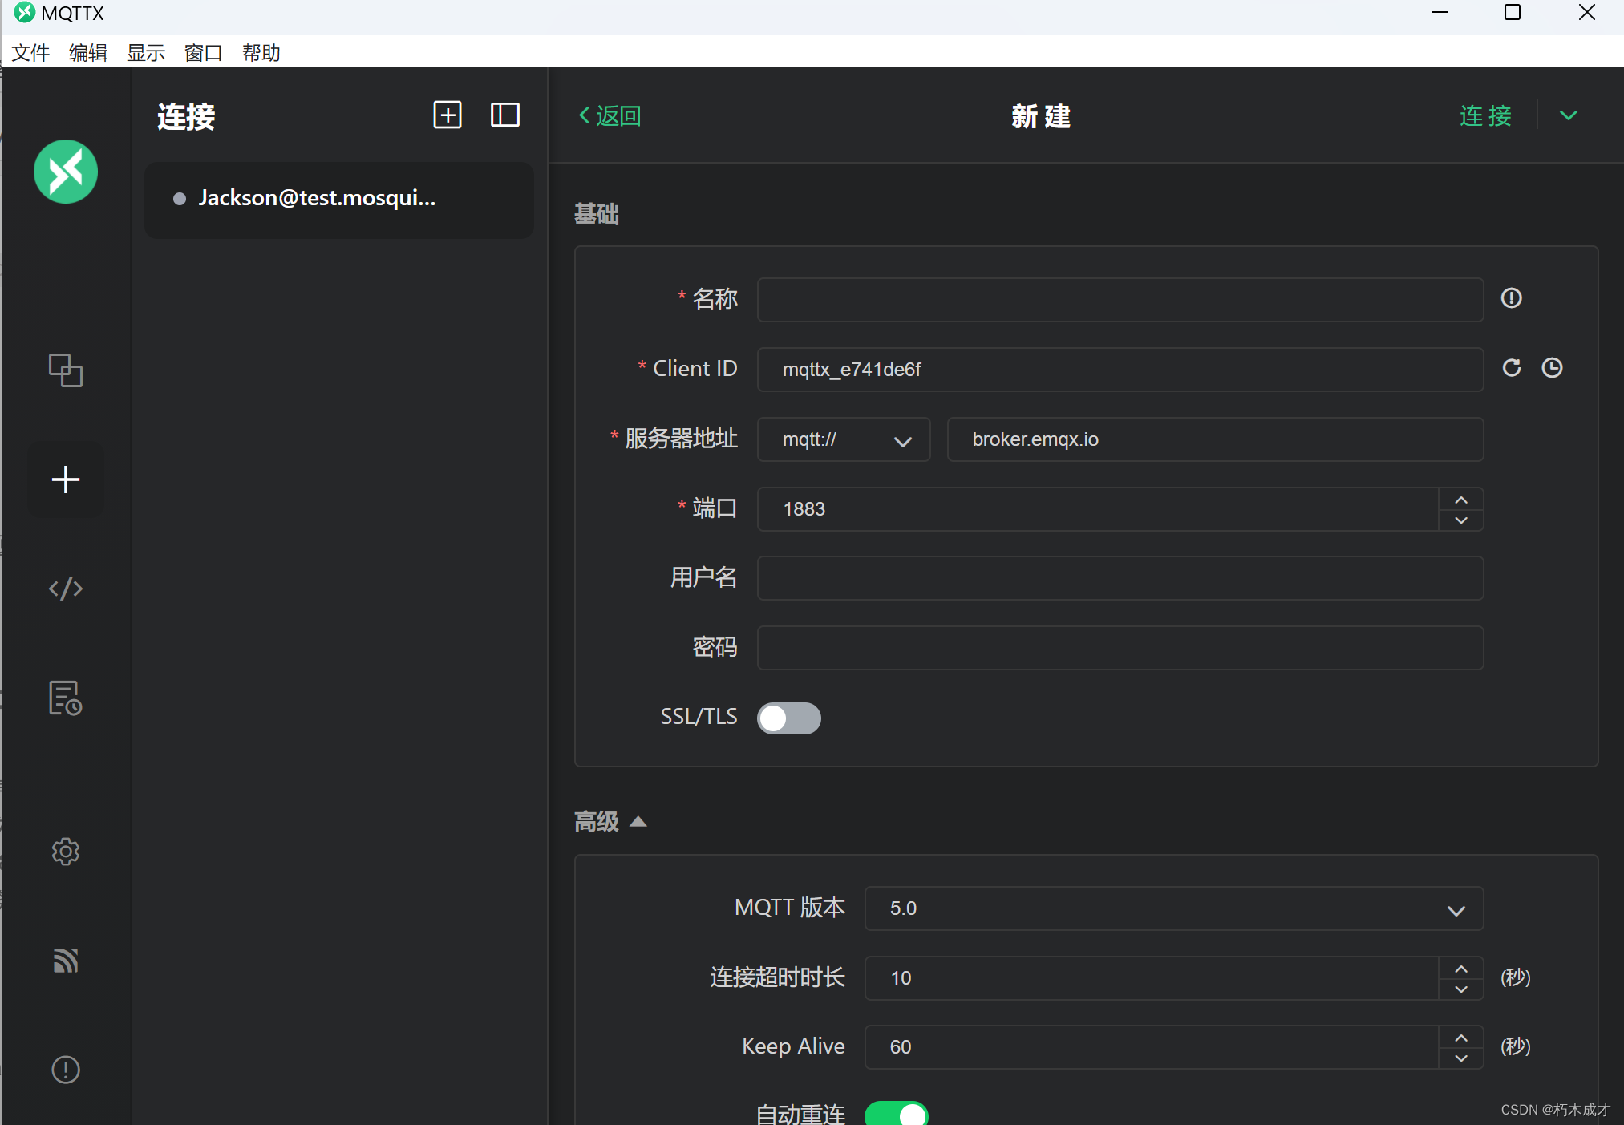Click the 返回 back link
The image size is (1624, 1125).
[610, 116]
